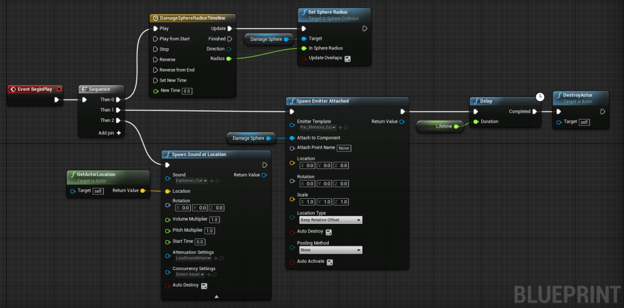Image resolution: width=624 pixels, height=308 pixels.
Task: Collapse the Spawn Sound at Location advanced pins
Action: pos(217,296)
